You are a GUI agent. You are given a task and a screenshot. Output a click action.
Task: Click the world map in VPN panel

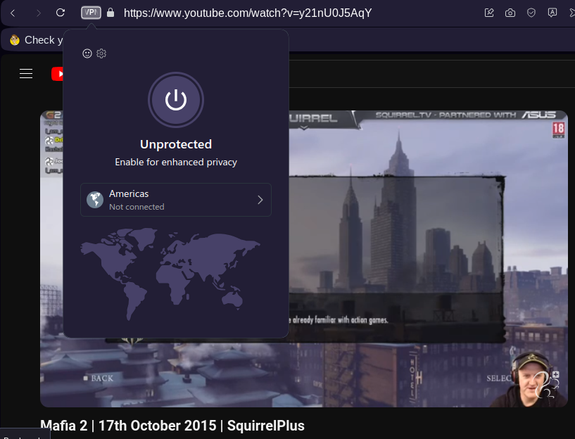tap(170, 274)
